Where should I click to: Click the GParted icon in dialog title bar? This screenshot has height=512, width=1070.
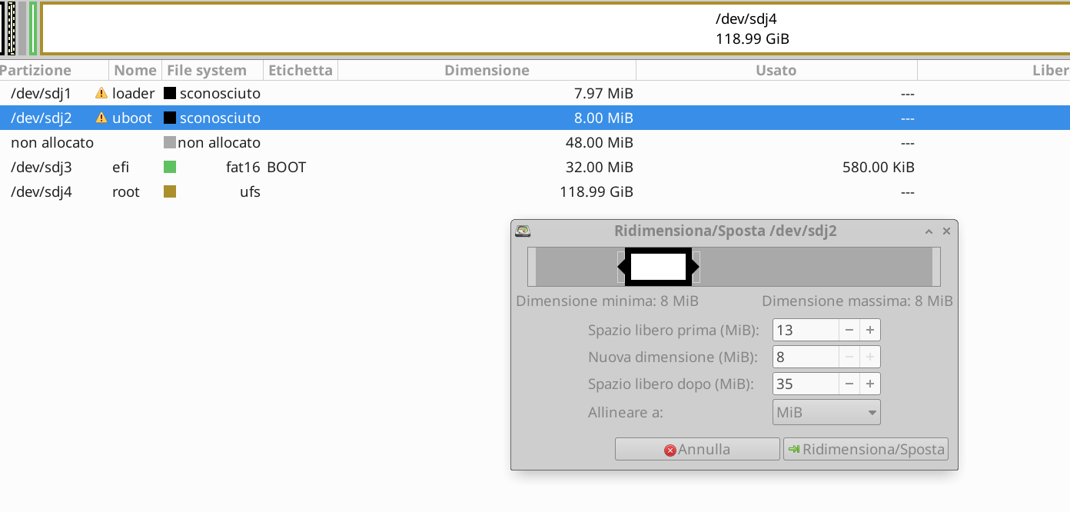coord(523,231)
